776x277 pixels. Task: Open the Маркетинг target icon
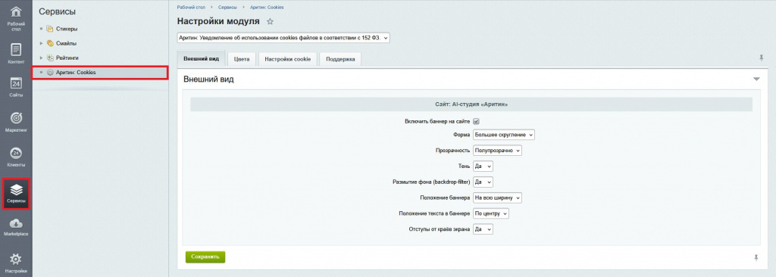(16, 118)
